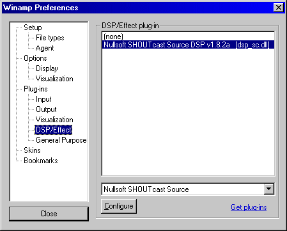Image resolution: width=287 pixels, height=231 pixels.
Task: Select Options in the tree
Action: (35, 58)
